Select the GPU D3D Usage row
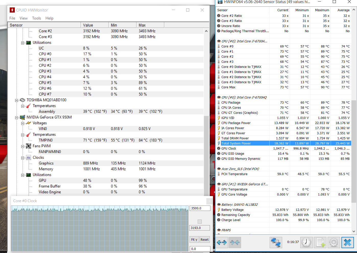Screen dimensions: 357x253 point(283,153)
